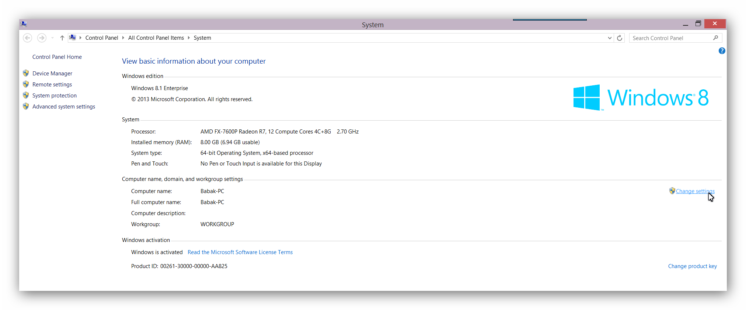
Task: Expand the chevron after Control Panel breadcrumb
Action: click(x=123, y=38)
